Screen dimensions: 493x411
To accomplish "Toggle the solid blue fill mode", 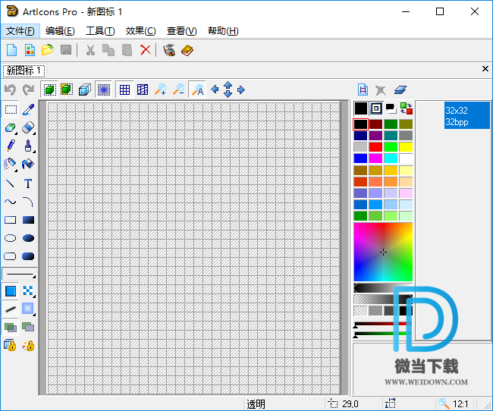I will 11,290.
